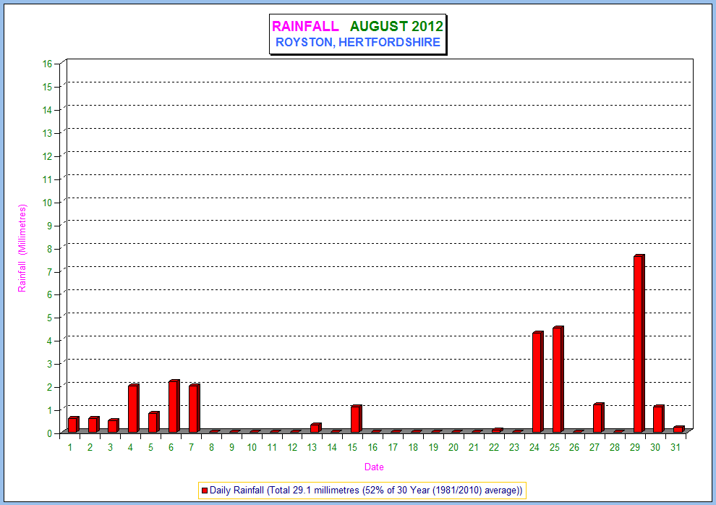The image size is (716, 505).
Task: Click the x-axis label 12
Action: click(x=292, y=448)
